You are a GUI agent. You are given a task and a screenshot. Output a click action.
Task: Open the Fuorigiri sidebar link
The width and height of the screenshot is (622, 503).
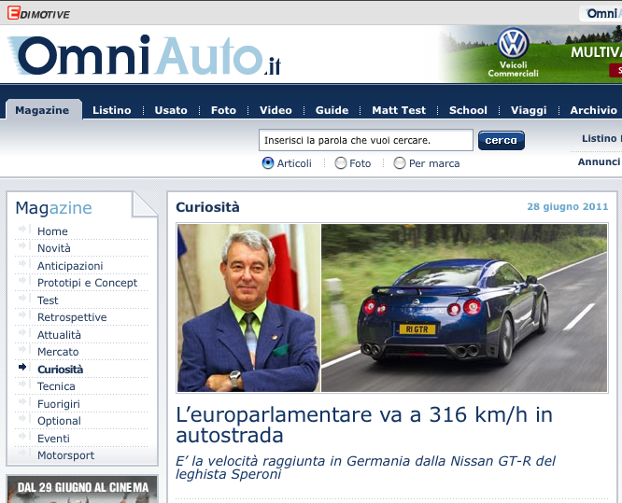pos(59,404)
